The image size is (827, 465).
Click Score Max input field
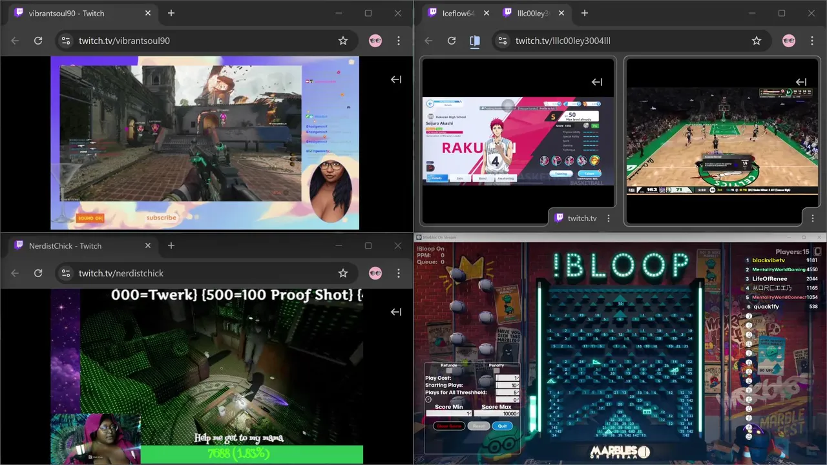(496, 413)
